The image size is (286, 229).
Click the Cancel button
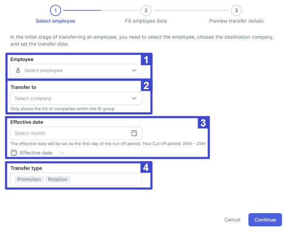232,220
